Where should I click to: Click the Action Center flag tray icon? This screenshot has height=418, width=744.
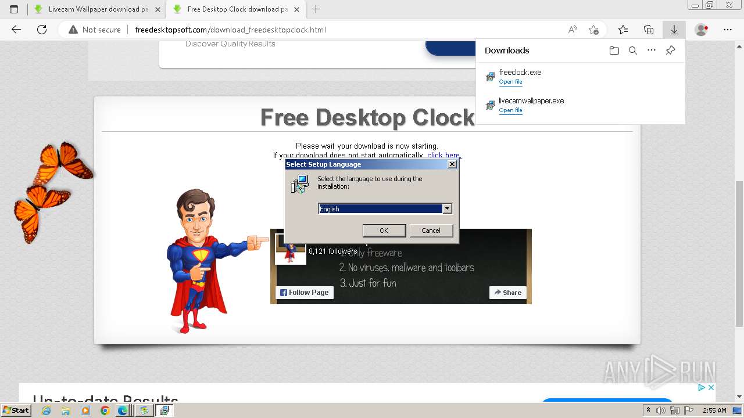pos(689,410)
